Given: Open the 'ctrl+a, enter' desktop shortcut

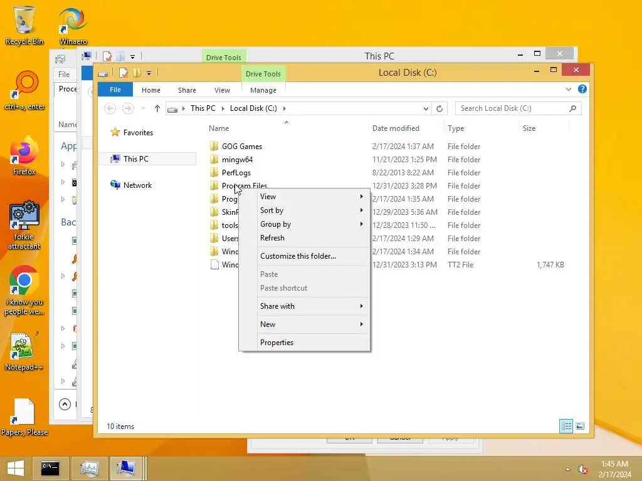Looking at the screenshot, I should click(x=24, y=90).
